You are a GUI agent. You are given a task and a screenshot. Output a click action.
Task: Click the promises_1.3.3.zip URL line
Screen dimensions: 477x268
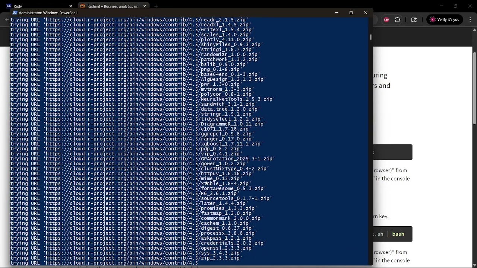point(134,208)
